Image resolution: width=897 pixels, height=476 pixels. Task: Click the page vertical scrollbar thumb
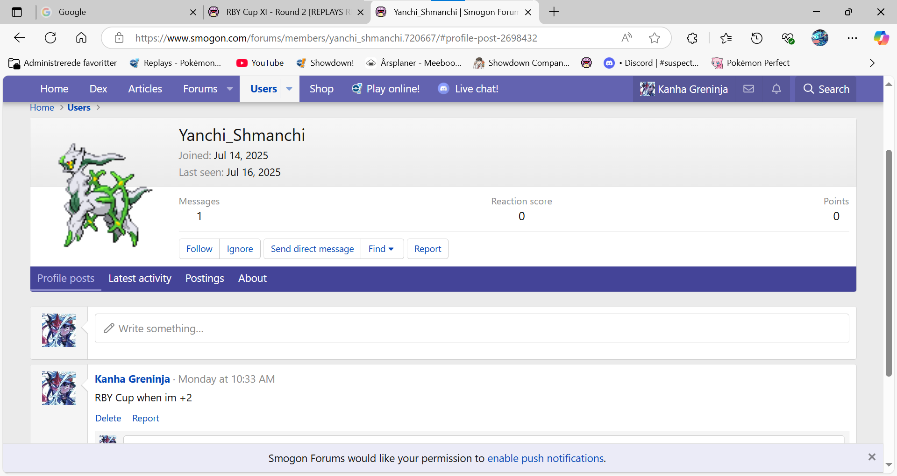point(889,263)
